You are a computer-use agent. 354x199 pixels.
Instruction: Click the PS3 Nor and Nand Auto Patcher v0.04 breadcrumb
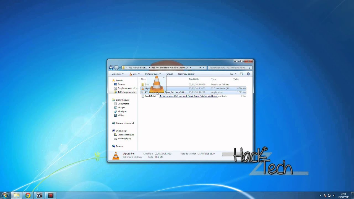click(x=170, y=67)
